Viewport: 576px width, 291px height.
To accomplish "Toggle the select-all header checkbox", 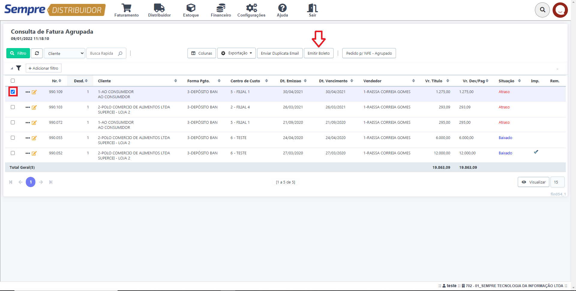I will click(13, 80).
